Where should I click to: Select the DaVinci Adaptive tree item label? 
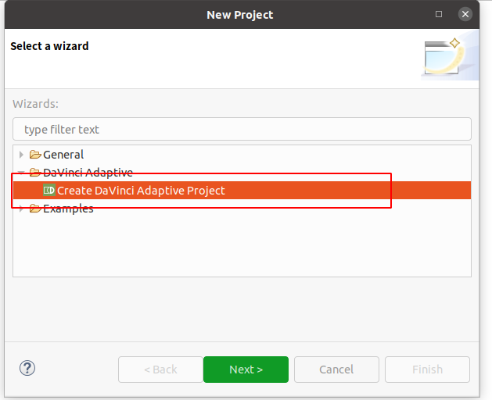pos(88,173)
